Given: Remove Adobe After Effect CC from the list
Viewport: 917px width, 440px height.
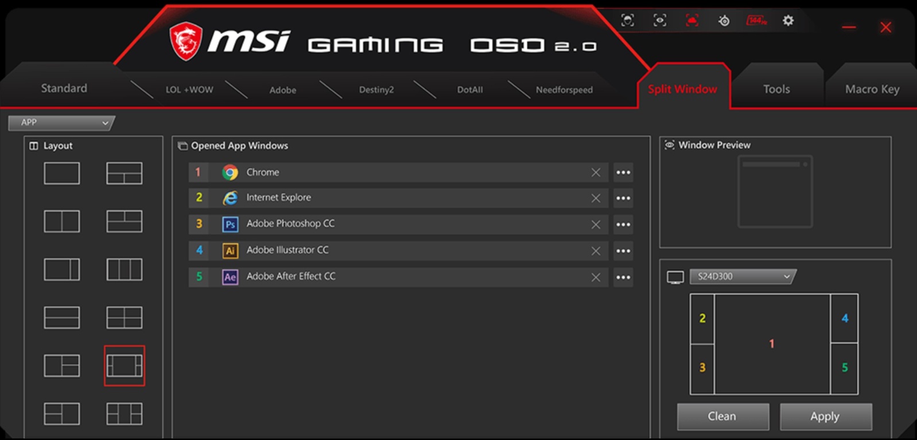Looking at the screenshot, I should coord(596,277).
